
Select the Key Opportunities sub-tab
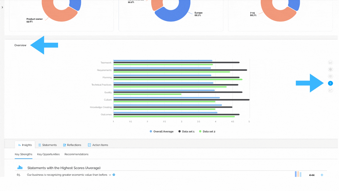coord(48,154)
